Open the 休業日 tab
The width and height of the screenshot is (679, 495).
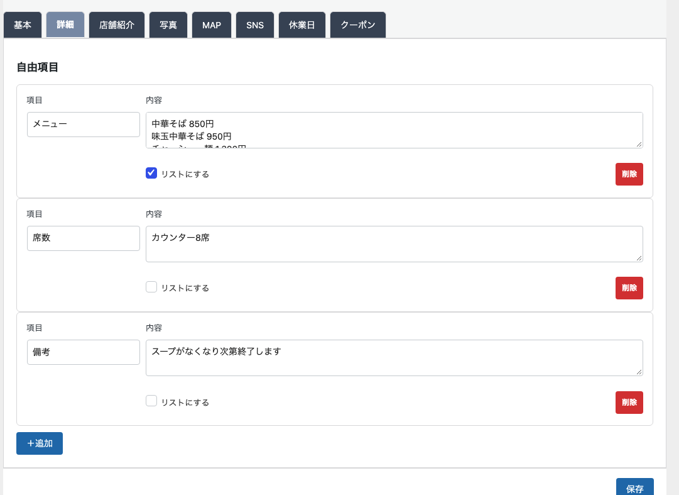coord(302,25)
